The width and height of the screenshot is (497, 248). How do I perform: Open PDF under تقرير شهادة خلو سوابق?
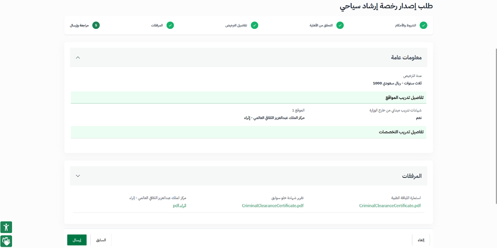point(273,206)
